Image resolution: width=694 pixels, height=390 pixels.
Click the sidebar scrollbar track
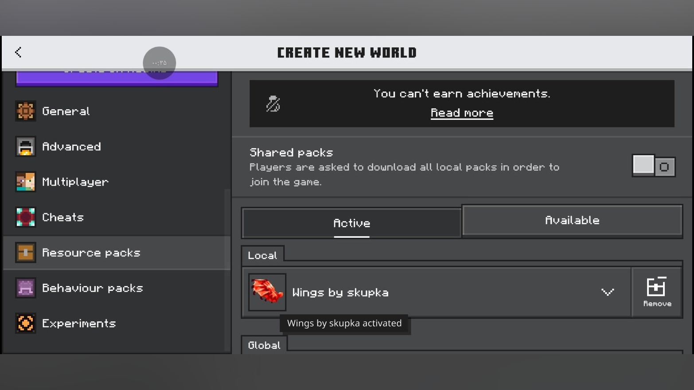click(x=227, y=270)
